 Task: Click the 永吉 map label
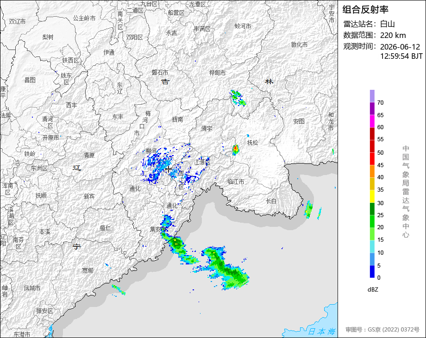coord(171,33)
